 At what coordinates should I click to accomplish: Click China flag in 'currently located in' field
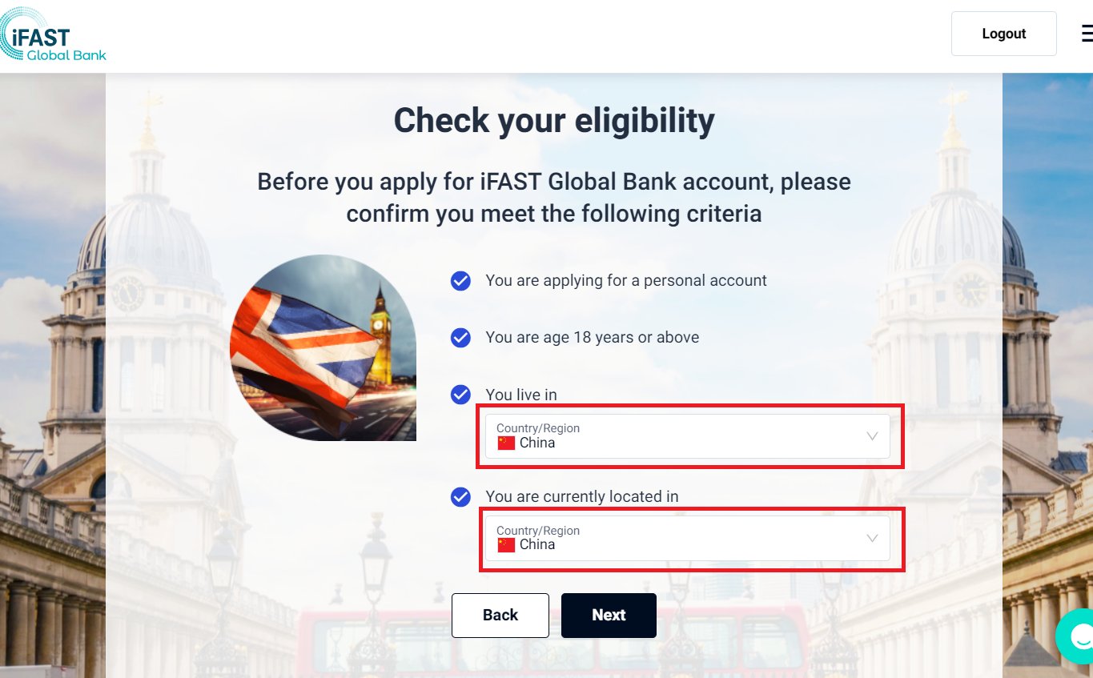click(506, 545)
